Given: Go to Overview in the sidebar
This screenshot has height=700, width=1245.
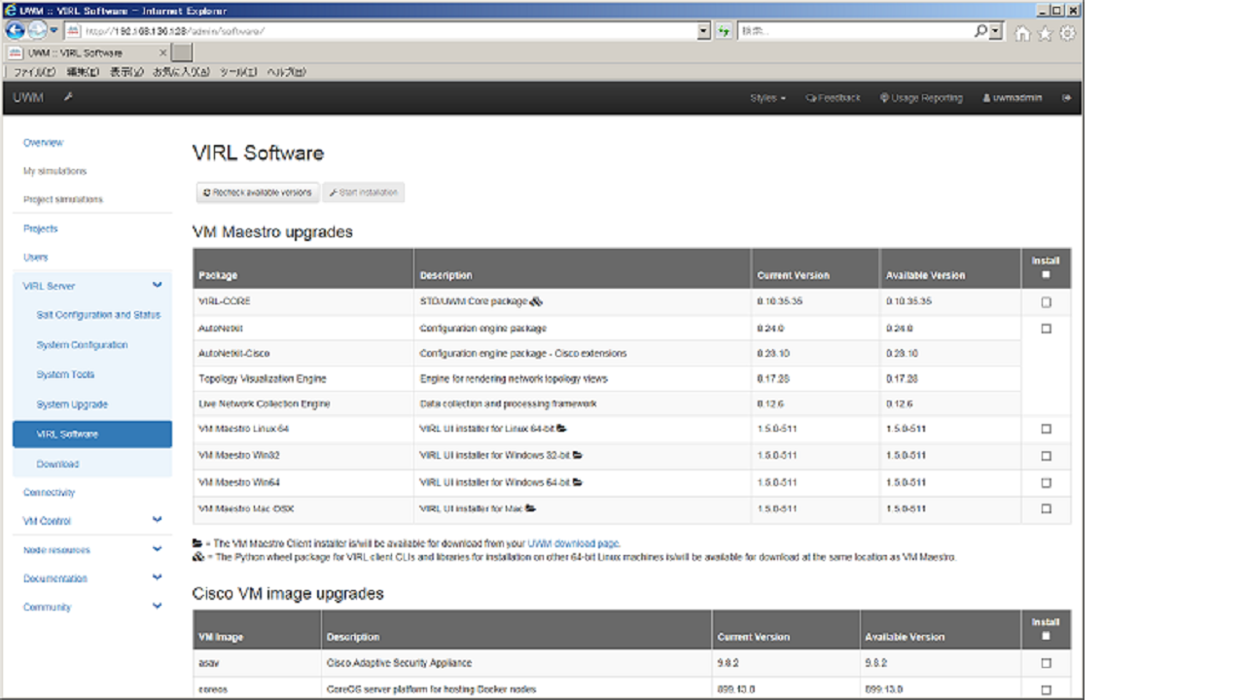Looking at the screenshot, I should [43, 143].
